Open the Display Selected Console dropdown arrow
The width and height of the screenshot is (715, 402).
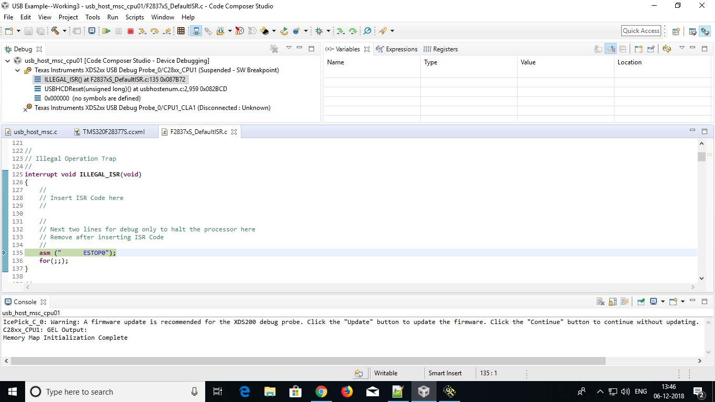[663, 301]
